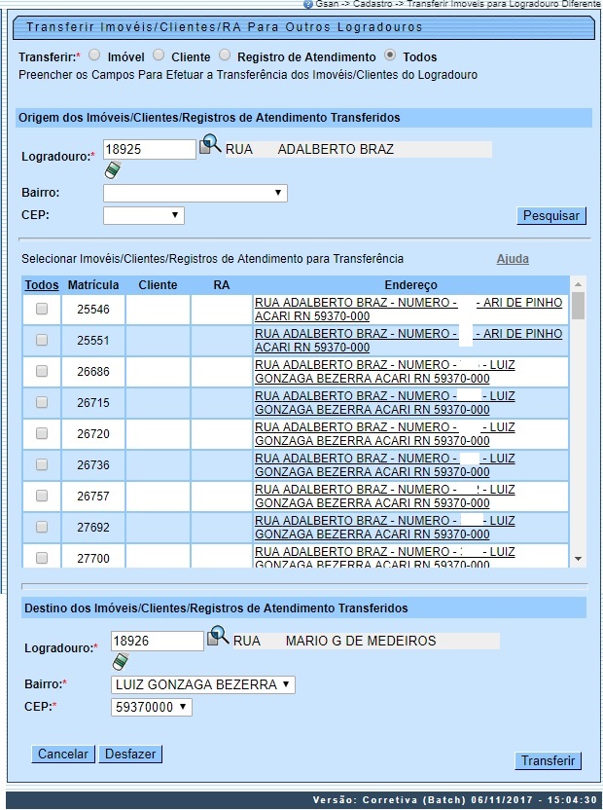Screen dimensions: 603x810
Task: Click Todos header link to select all
Action: pyautogui.click(x=41, y=285)
